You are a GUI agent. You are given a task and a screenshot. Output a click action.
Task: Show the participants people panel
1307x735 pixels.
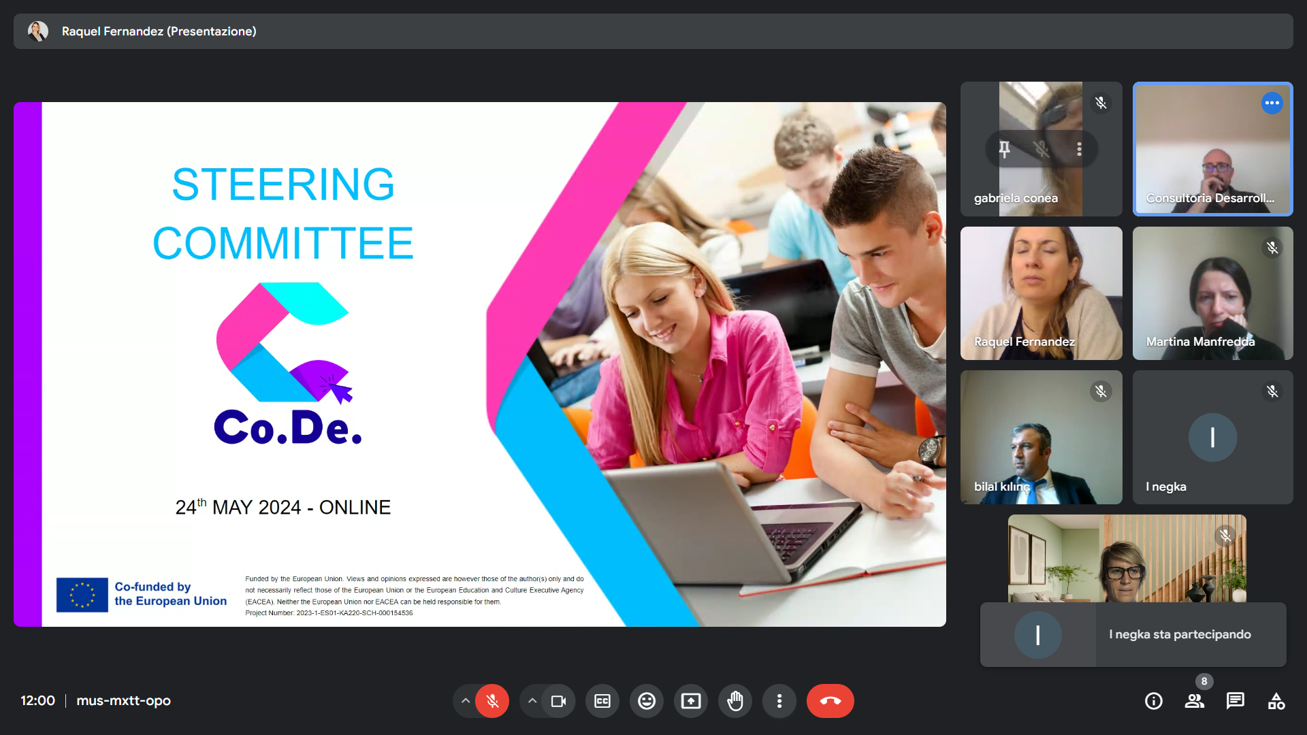coord(1195,701)
